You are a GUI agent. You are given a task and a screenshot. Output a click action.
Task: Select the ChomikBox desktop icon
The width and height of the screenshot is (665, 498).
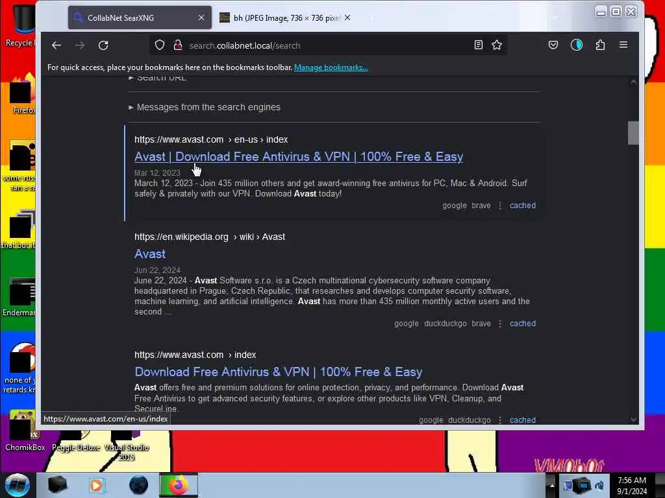pos(25,431)
